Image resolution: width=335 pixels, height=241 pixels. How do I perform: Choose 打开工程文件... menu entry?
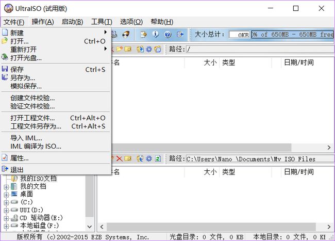coord(56,118)
